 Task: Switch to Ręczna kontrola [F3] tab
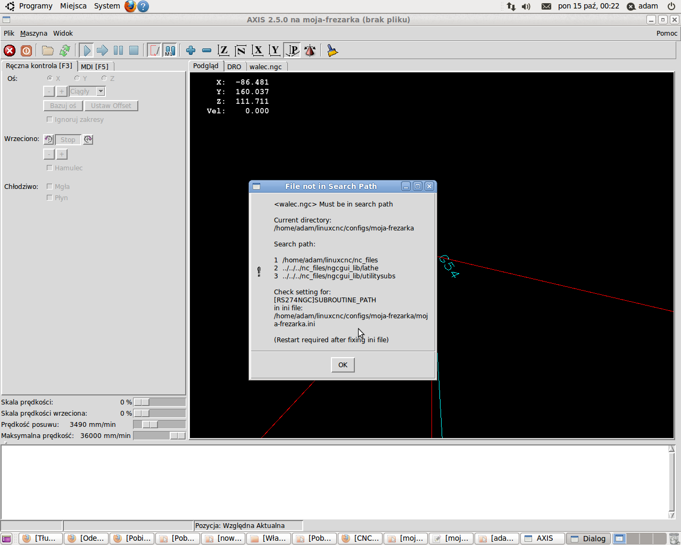(39, 66)
